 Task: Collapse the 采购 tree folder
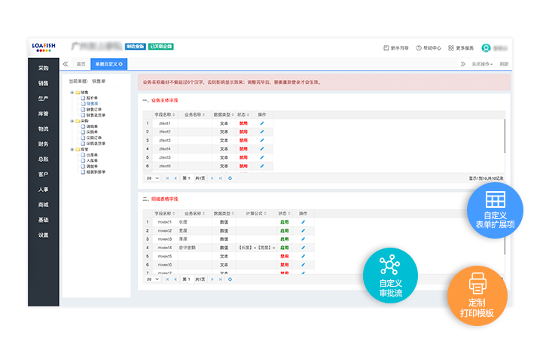pos(72,120)
